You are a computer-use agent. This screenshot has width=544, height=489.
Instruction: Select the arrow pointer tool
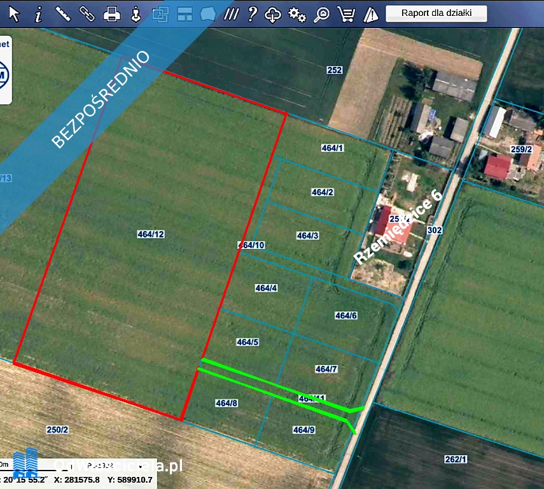pos(14,13)
